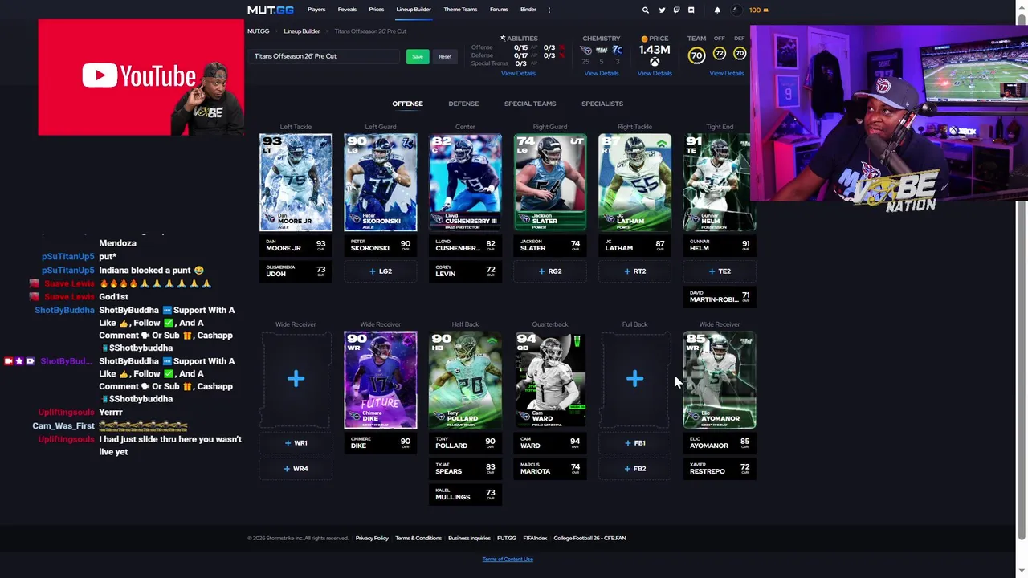Open JC Latham right tackle card
The height and width of the screenshot is (578, 1028).
tap(634, 182)
